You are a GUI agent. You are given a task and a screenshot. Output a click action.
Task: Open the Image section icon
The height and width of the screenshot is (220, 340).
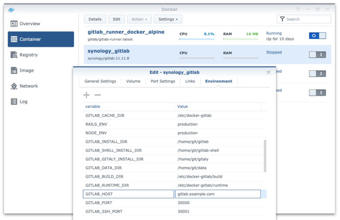(x=14, y=71)
